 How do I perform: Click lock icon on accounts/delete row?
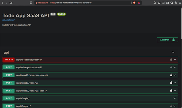pyautogui.click(x=171, y=59)
